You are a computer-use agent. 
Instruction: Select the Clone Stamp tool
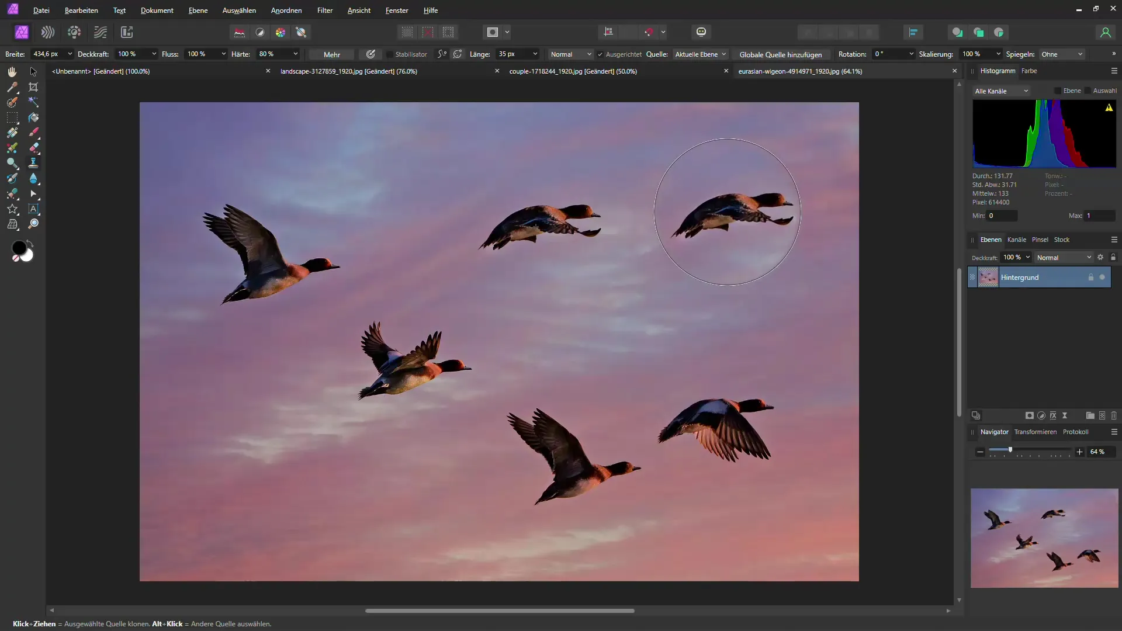coord(33,163)
